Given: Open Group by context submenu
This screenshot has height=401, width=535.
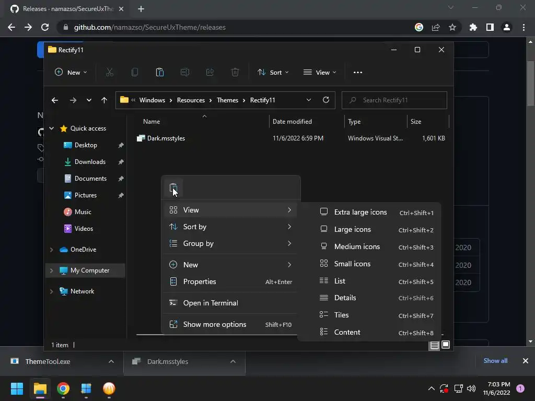Looking at the screenshot, I should [230, 243].
